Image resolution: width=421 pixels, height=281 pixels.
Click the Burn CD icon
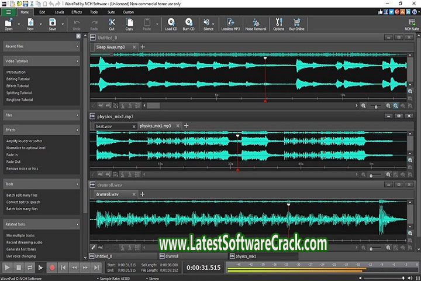click(189, 23)
